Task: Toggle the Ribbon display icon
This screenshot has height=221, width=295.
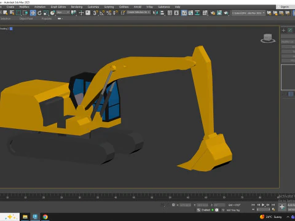Action: click(x=184, y=13)
